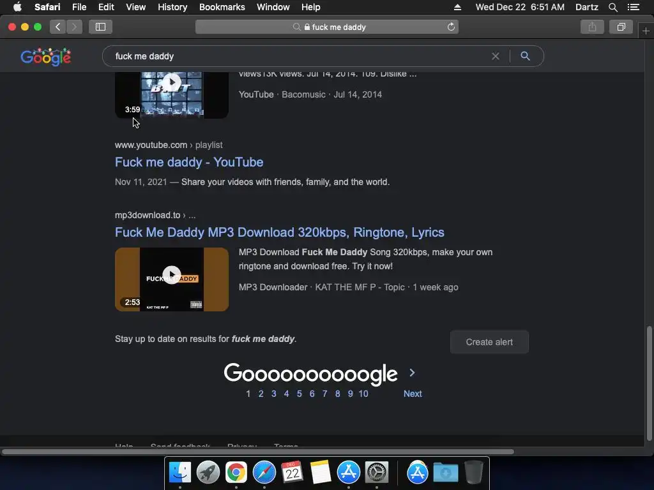Click the Google logo

pyautogui.click(x=46, y=57)
